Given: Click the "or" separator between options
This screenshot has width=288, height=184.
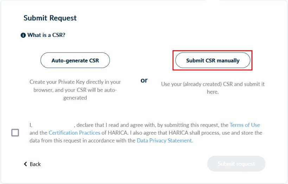Looking at the screenshot, I should (144, 80).
